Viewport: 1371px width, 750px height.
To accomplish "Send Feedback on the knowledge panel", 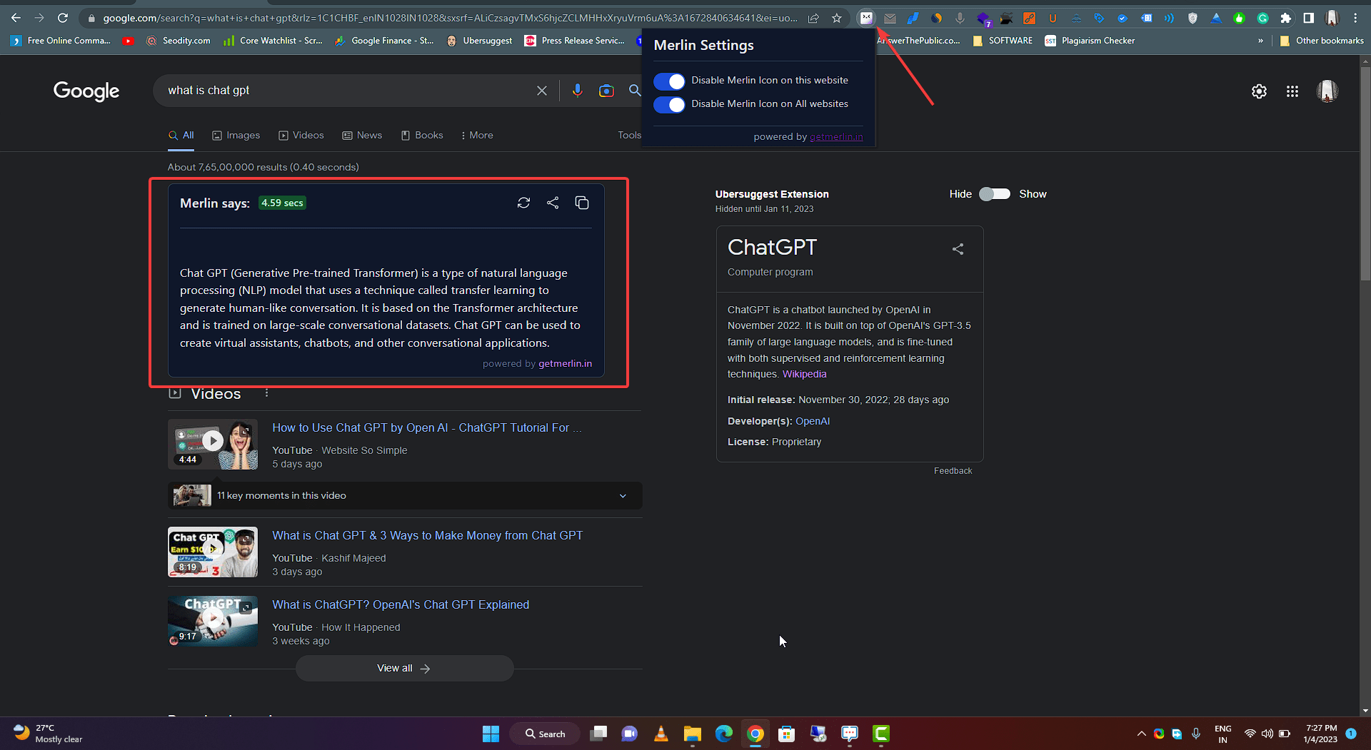I will coord(953,471).
